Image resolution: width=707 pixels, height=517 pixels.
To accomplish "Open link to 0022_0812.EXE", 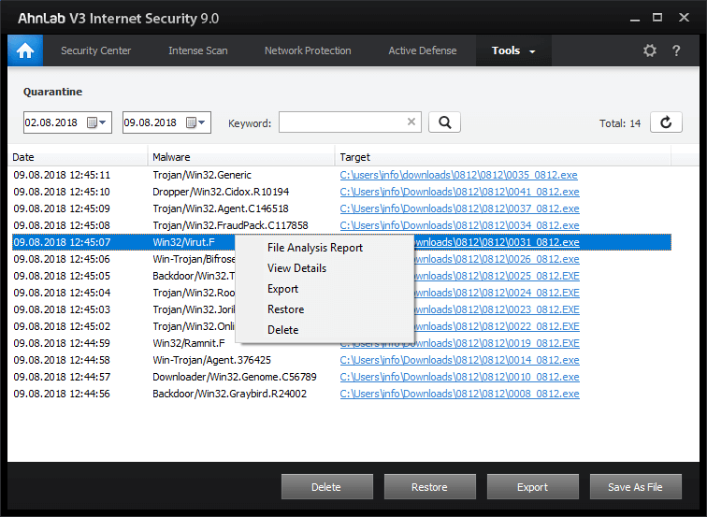I will click(x=497, y=326).
